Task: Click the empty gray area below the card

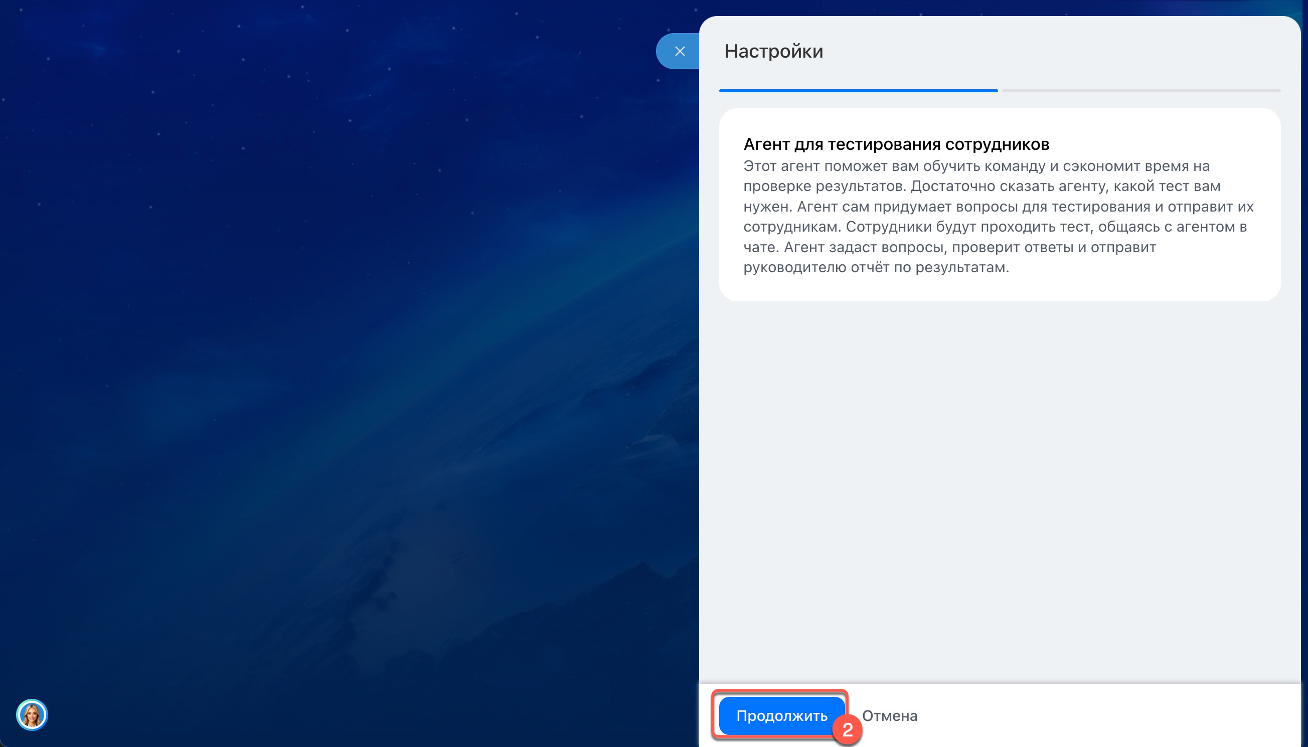Action: 999,487
